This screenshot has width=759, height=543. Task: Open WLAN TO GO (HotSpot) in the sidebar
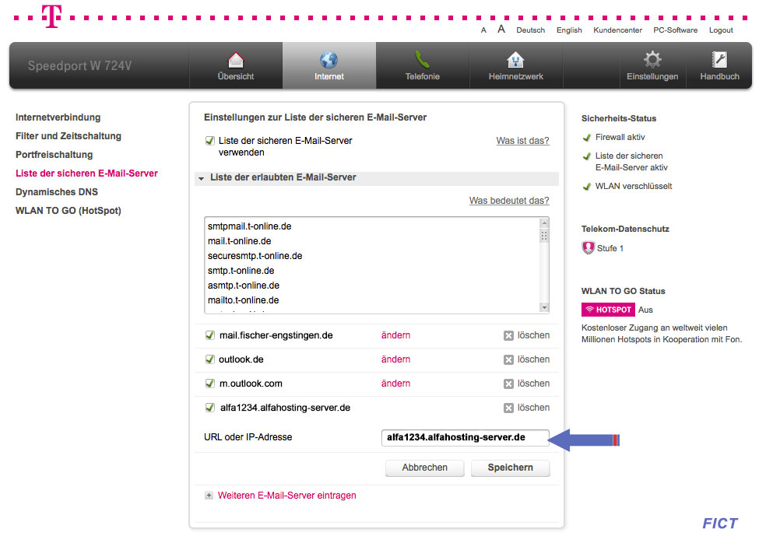click(69, 211)
